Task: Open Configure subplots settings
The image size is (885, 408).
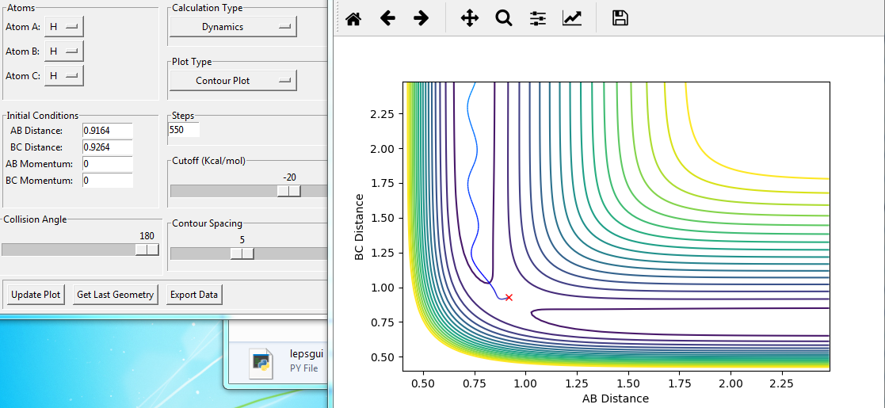Action: tap(538, 19)
